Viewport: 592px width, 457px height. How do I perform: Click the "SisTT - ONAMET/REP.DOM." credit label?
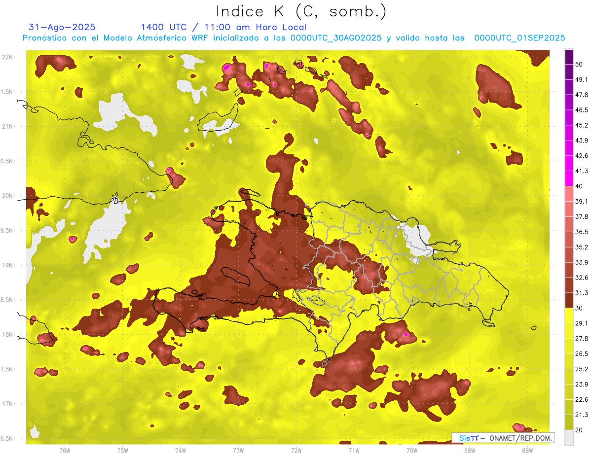[x=504, y=438]
